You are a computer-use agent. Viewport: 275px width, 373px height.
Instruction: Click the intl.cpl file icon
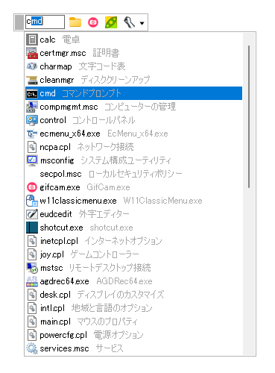pos(32,308)
